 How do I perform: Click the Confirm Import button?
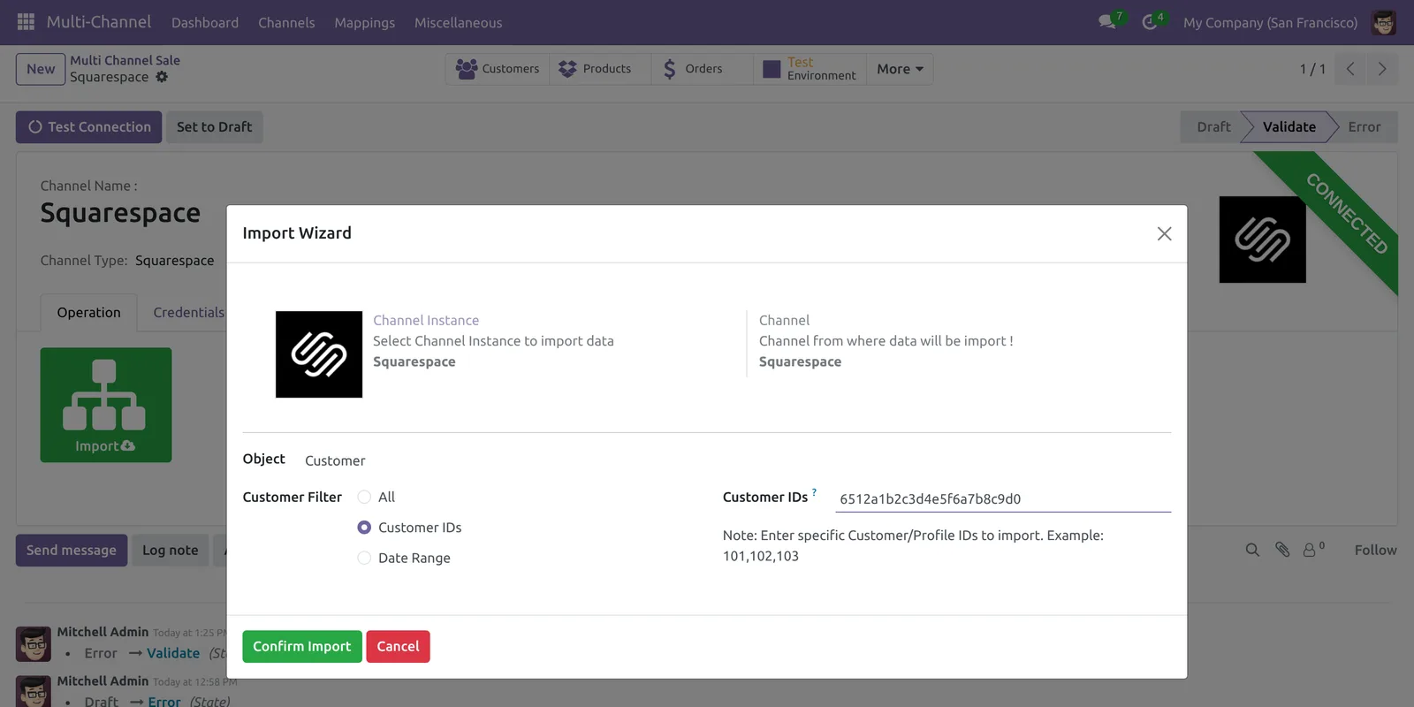click(x=302, y=646)
